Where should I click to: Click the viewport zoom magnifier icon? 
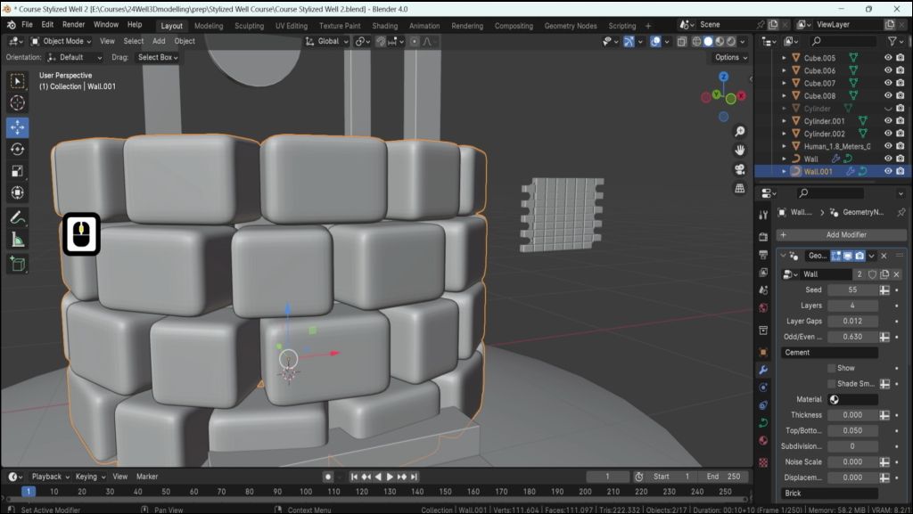coord(739,132)
